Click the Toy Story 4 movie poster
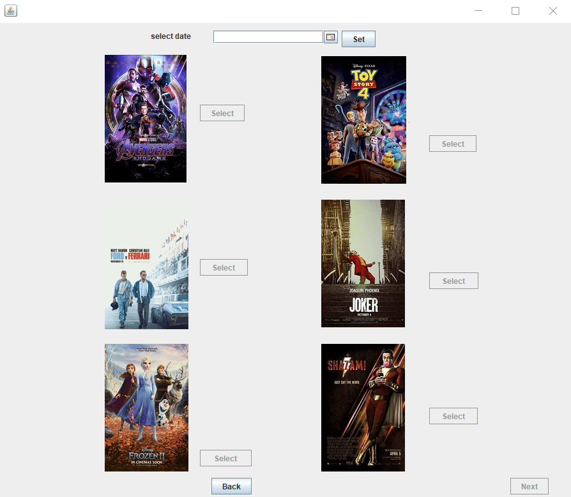This screenshot has width=571, height=497. click(363, 120)
